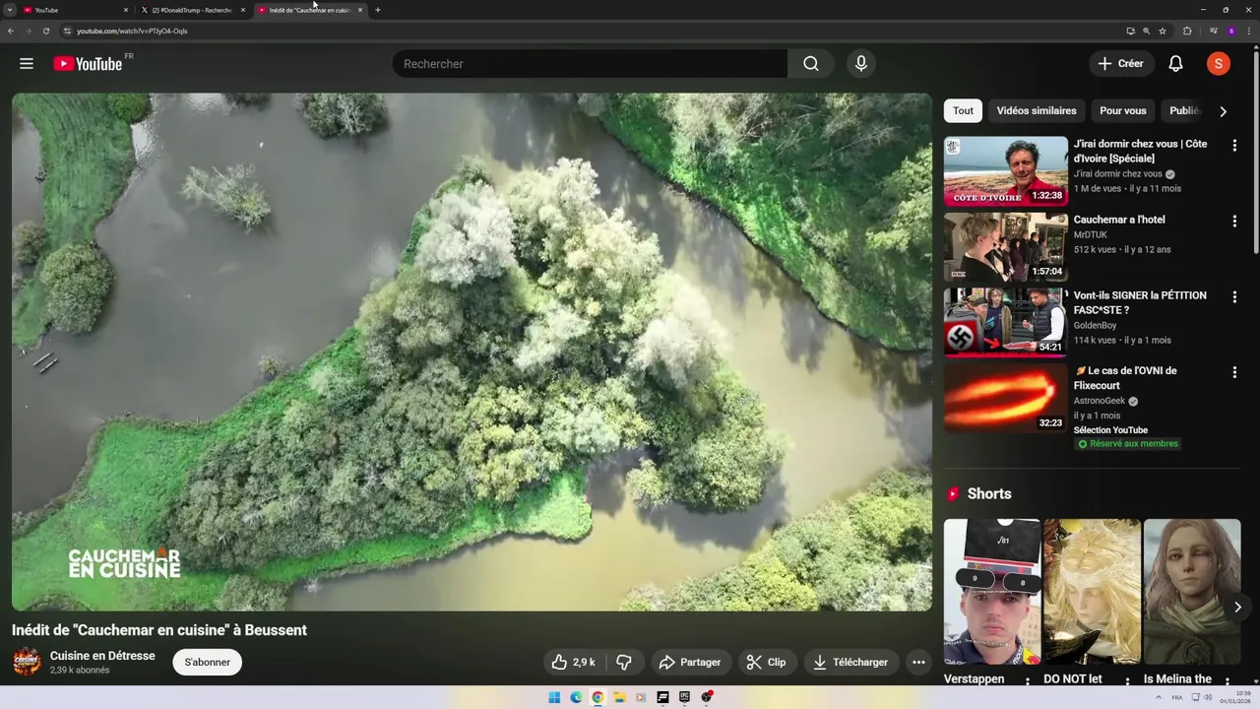Image resolution: width=1260 pixels, height=709 pixels.
Task: Switch to the #DonaldTrump X tab
Action: coord(192,10)
